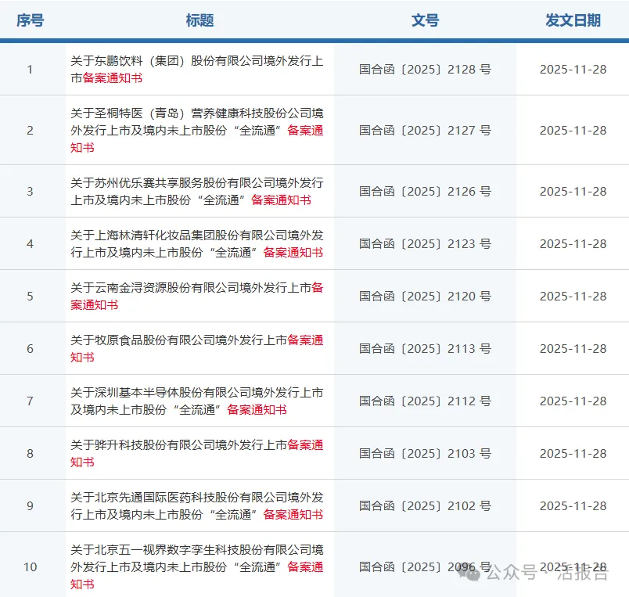Open the 骅升科技 listing notice
Viewport: 629px width, 597px height.
tap(196, 453)
